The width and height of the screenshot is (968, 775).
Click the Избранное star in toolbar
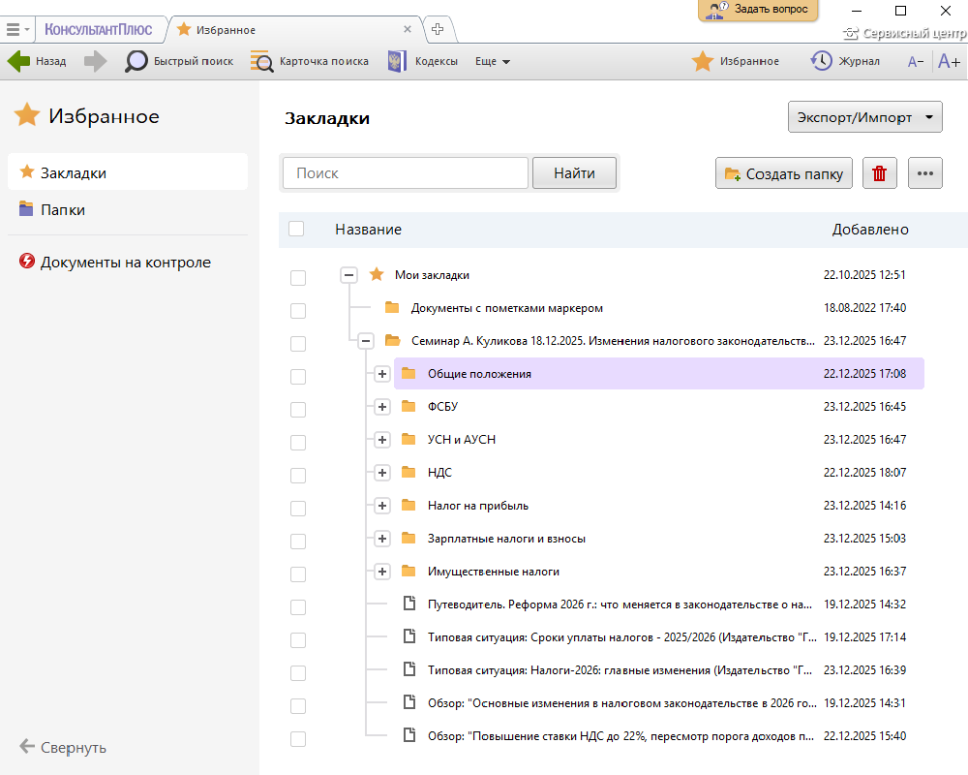[x=703, y=61]
